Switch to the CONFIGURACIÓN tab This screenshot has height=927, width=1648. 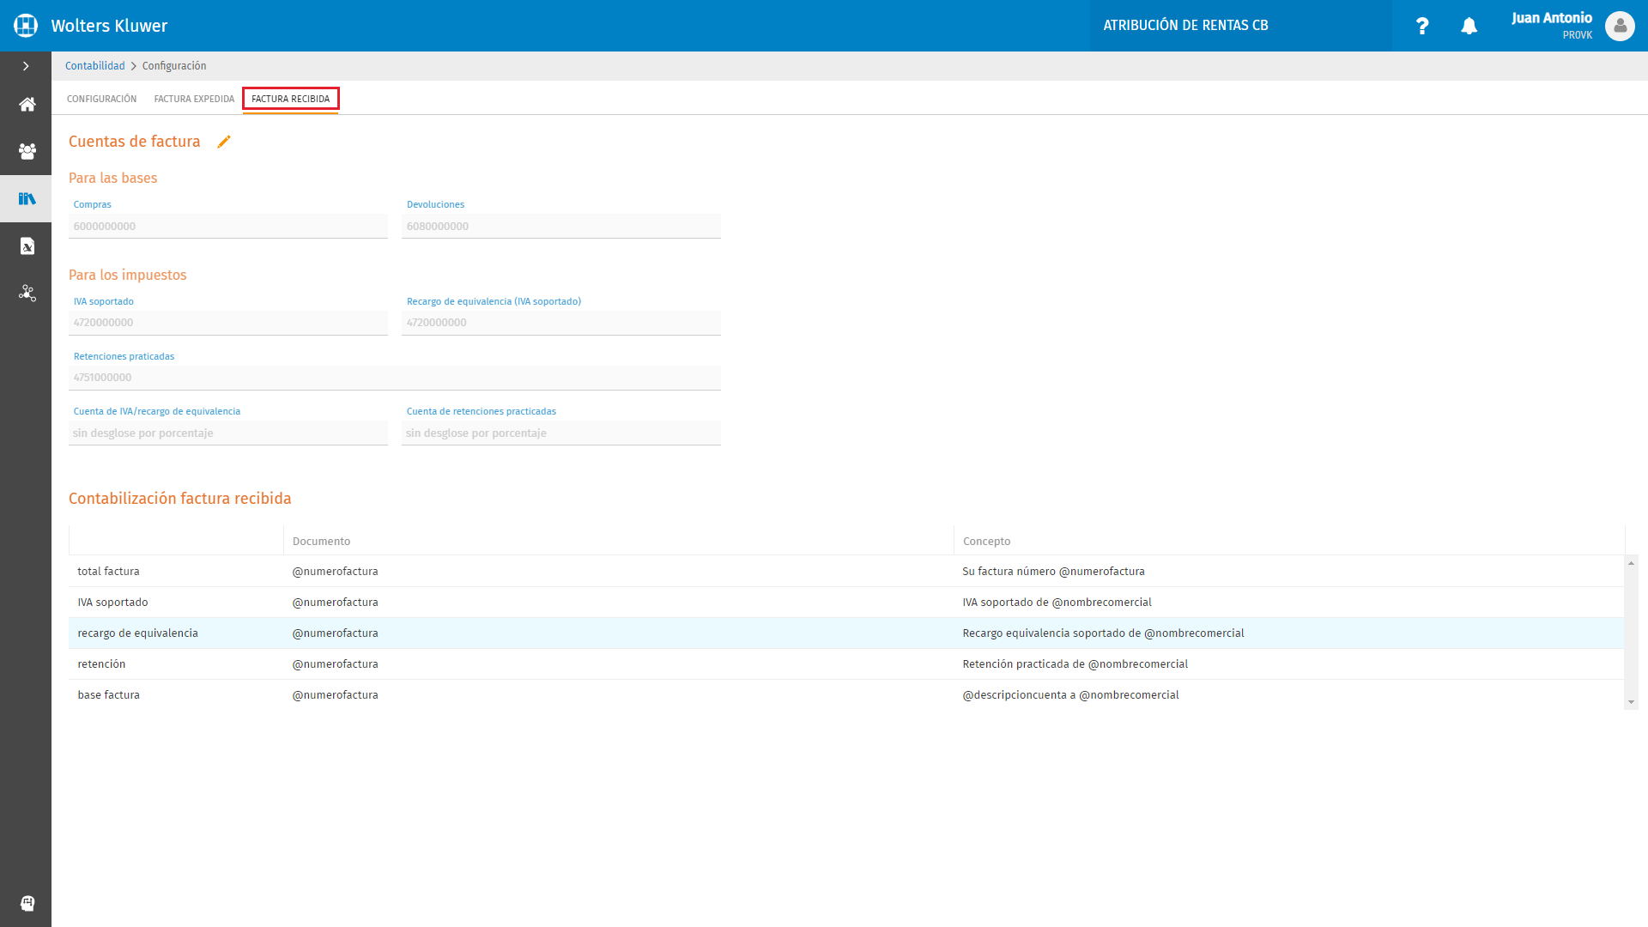(102, 99)
